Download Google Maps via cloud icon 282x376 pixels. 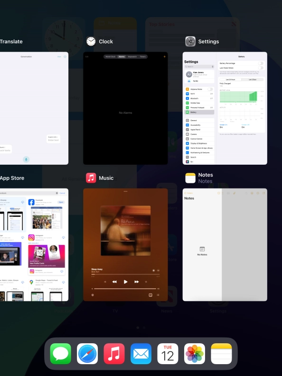[63, 282]
